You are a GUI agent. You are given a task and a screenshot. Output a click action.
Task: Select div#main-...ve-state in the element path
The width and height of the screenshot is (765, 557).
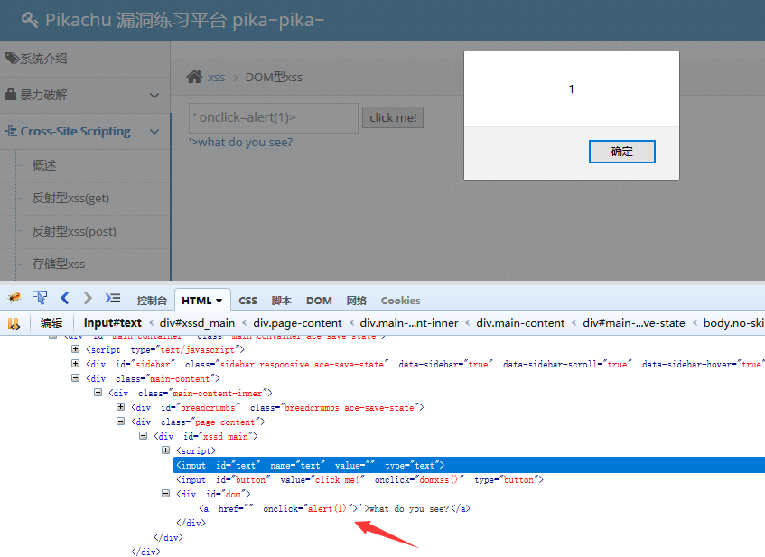point(634,323)
